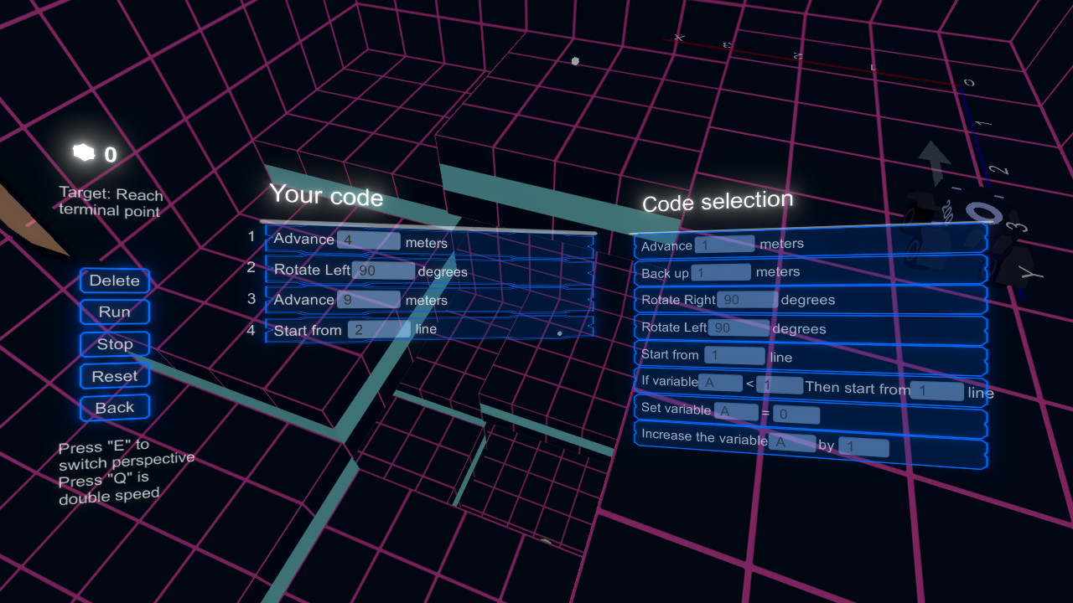Pick Start from line block in Code selection

click(x=811, y=357)
